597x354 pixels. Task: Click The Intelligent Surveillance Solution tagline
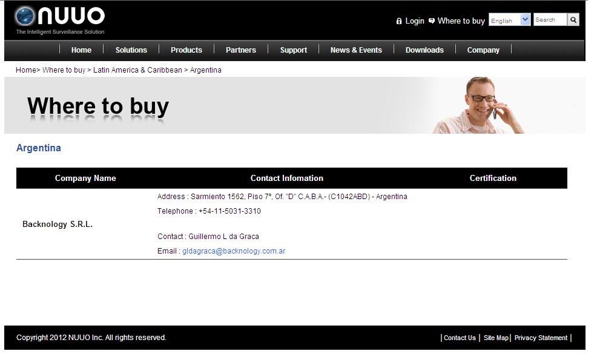point(60,32)
